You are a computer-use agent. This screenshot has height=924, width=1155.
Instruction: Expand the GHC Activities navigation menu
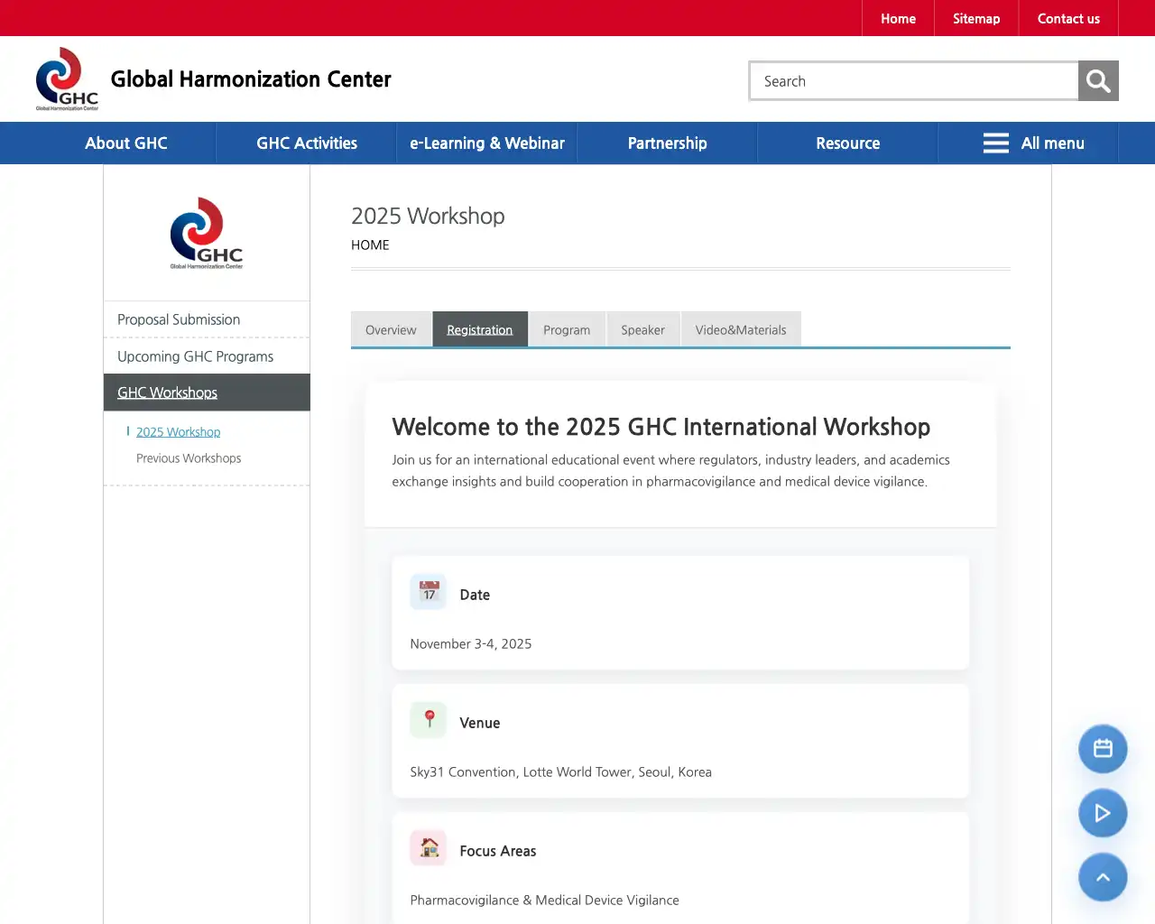(x=307, y=143)
